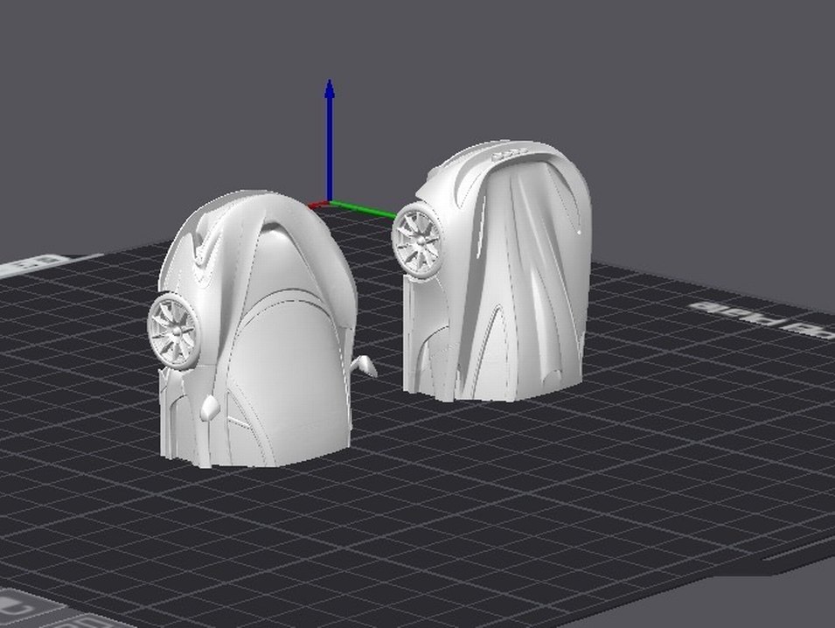Viewport: 835px width, 628px height.
Task: Pick the side mirror beside left model
Action: pyautogui.click(x=365, y=365)
